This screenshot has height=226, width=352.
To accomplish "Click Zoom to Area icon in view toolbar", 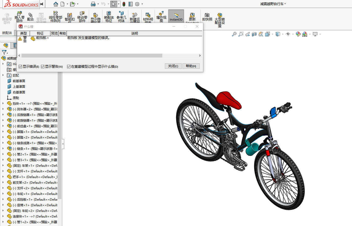I will pyautogui.click(x=241, y=34).
